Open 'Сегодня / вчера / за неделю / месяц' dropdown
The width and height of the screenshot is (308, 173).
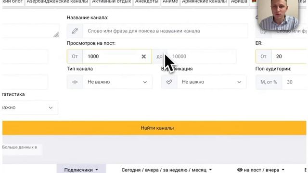coord(167,170)
